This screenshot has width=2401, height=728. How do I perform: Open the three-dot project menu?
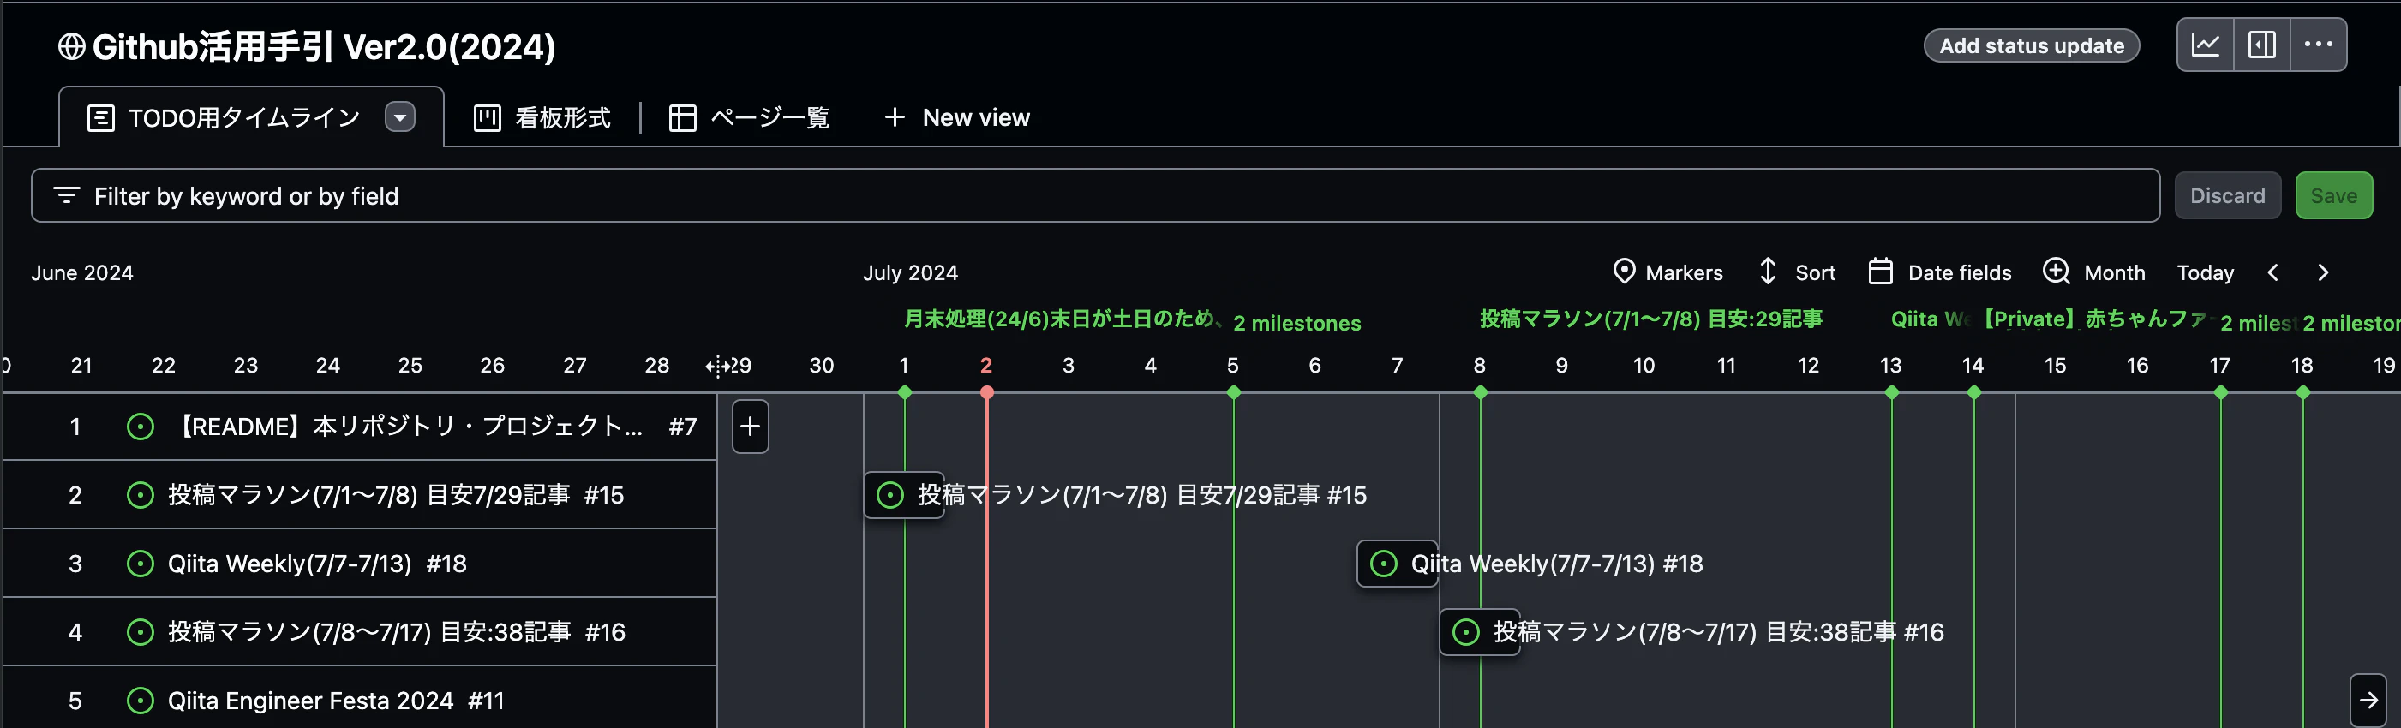2318,45
